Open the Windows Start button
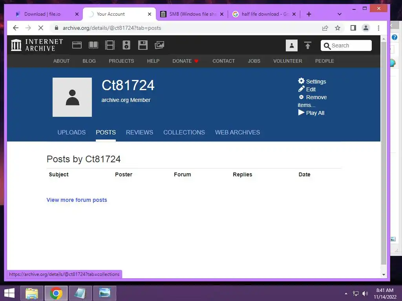Screen dimensions: 402x301 pyautogui.click(x=9, y=293)
